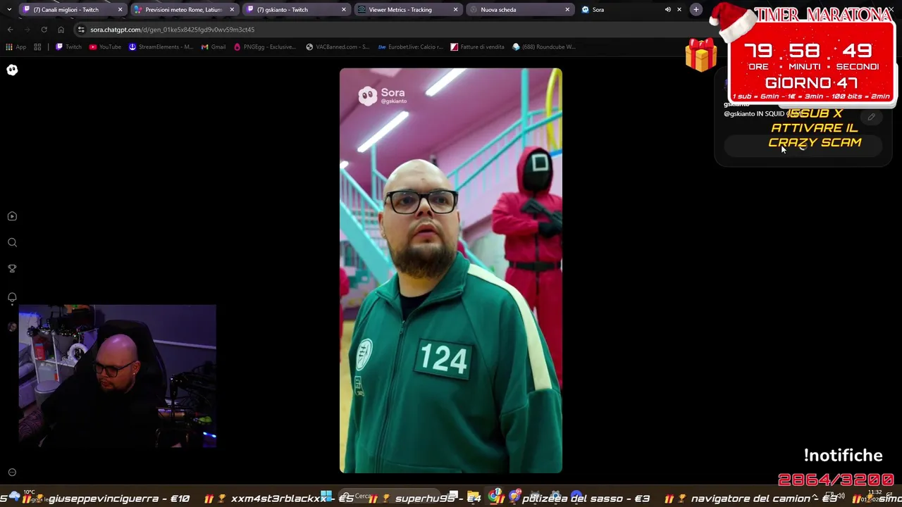
Task: Open a new tab with plus button
Action: click(x=696, y=9)
